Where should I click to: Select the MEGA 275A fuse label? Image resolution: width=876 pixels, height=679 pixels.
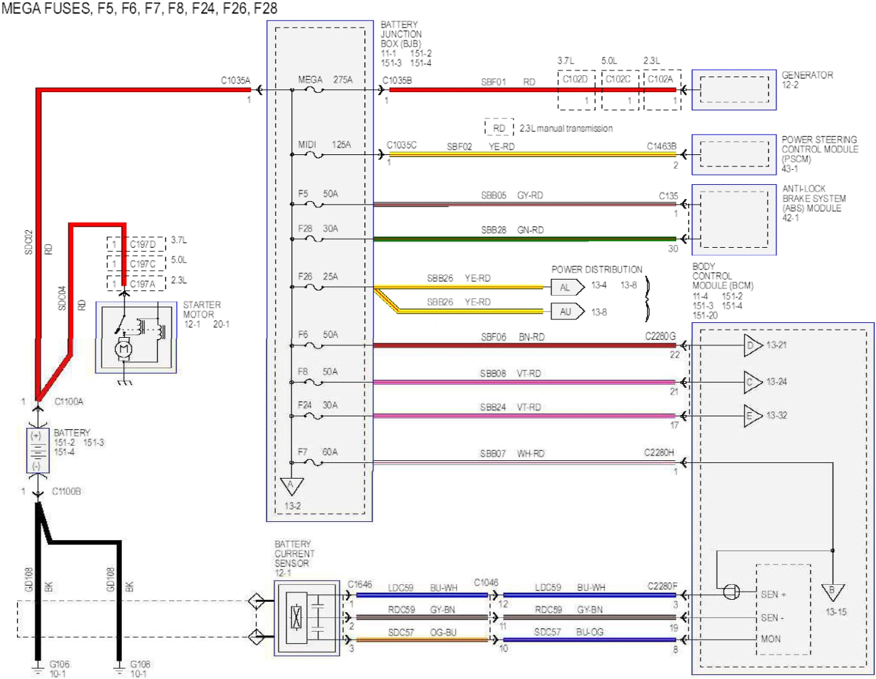tap(325, 80)
